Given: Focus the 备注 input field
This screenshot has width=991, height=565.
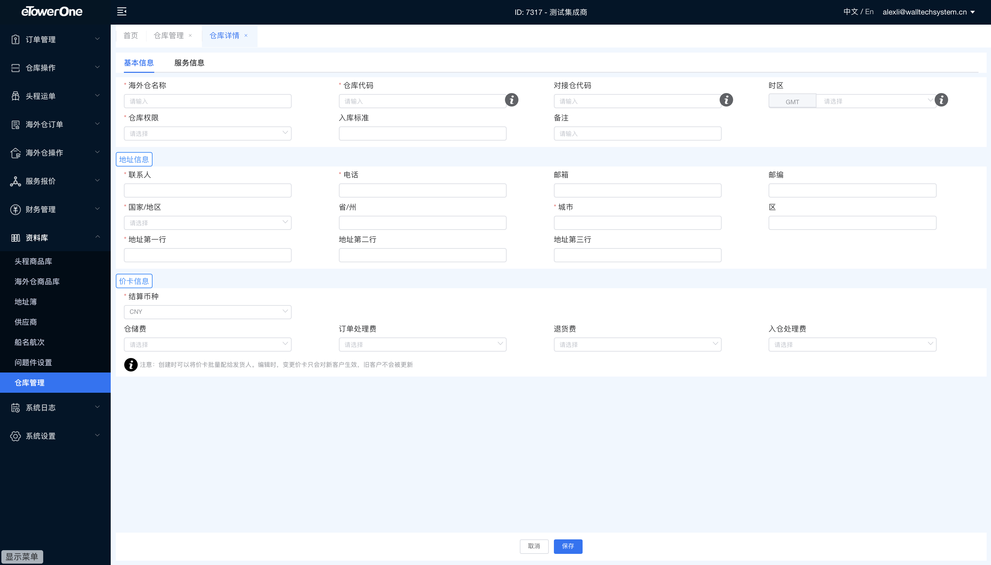Looking at the screenshot, I should click(x=638, y=133).
